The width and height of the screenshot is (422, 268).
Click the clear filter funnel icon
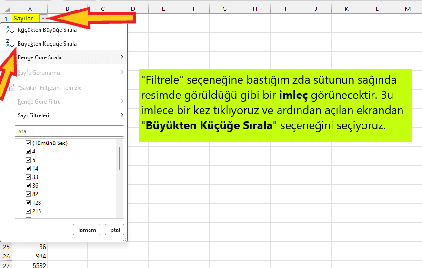(x=10, y=88)
